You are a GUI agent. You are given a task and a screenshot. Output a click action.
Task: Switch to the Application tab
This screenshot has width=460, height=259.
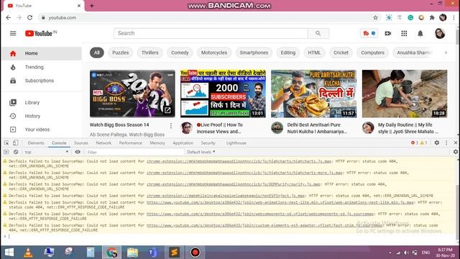(183, 143)
